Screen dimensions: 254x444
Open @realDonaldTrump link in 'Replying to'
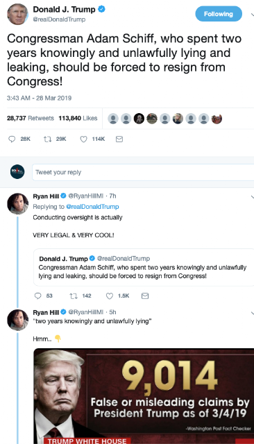click(x=92, y=207)
